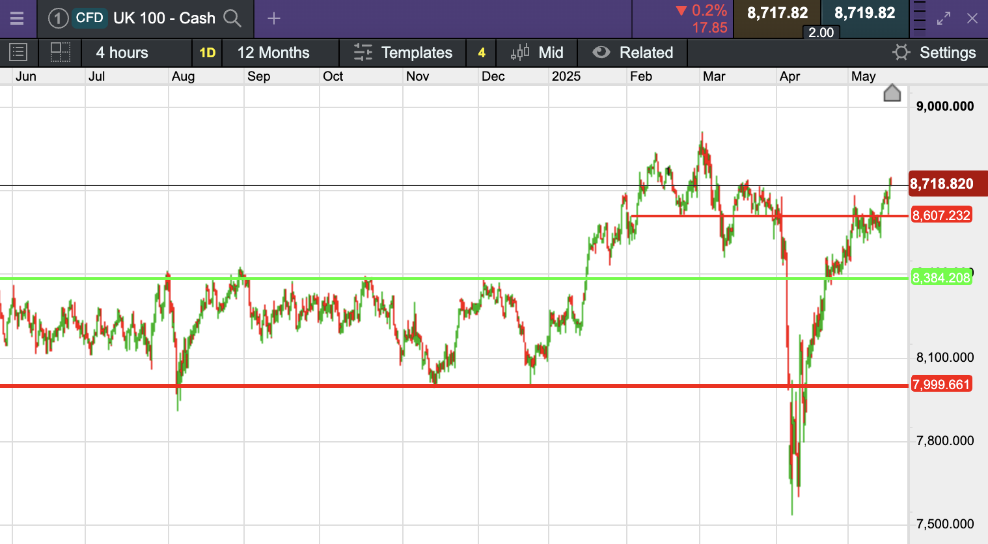Click the search magnifier beside UK 100

pyautogui.click(x=232, y=18)
